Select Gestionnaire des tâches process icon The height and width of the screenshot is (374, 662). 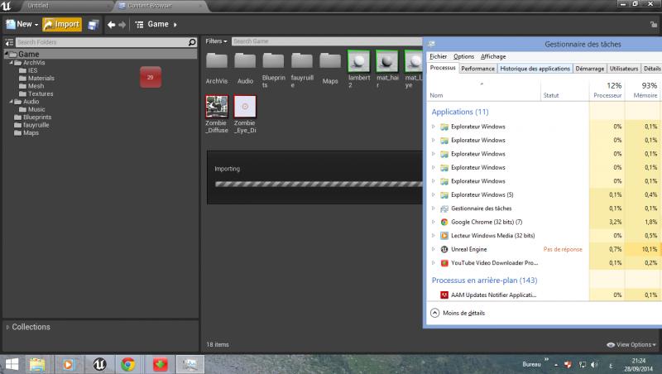(444, 209)
